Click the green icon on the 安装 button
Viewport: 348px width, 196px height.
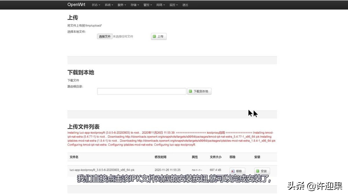click(258, 171)
